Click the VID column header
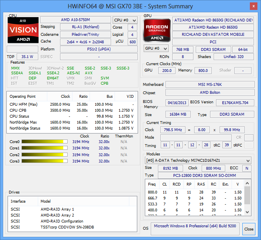 pos(125,97)
